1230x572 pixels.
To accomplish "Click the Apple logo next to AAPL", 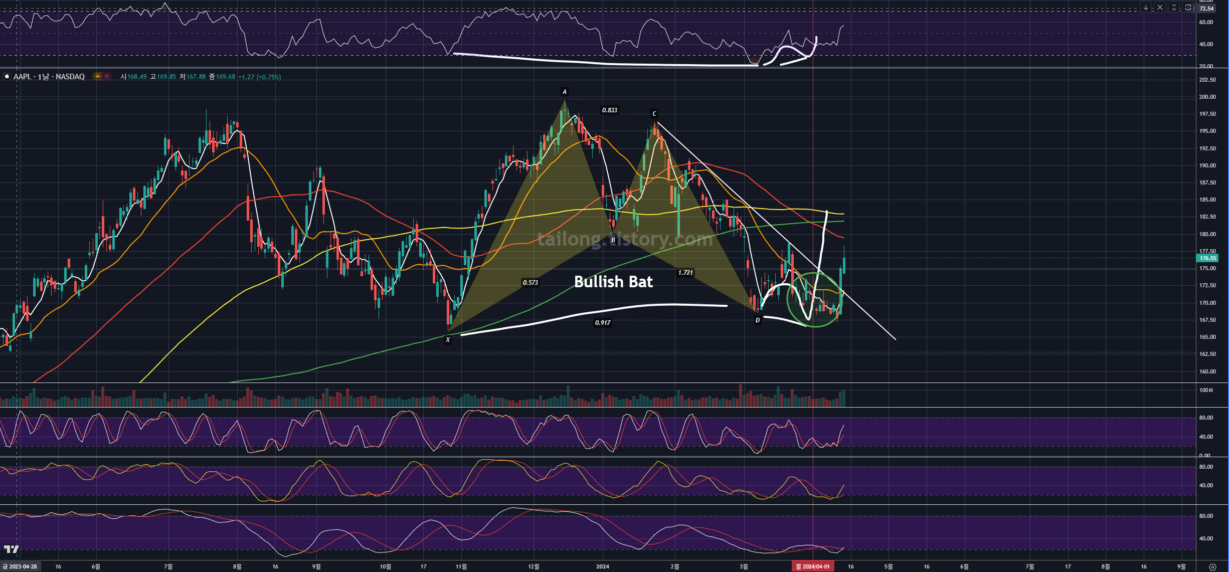I will click(7, 77).
